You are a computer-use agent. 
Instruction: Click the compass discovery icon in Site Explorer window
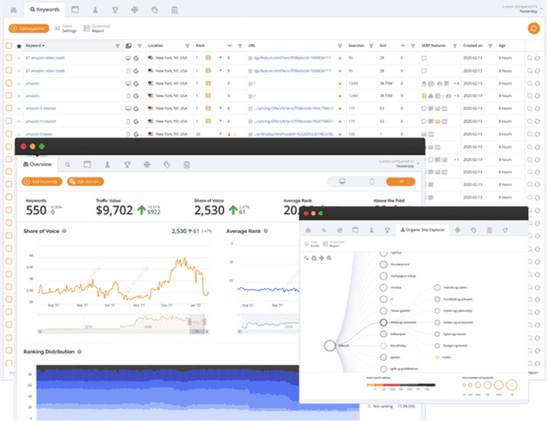click(339, 230)
